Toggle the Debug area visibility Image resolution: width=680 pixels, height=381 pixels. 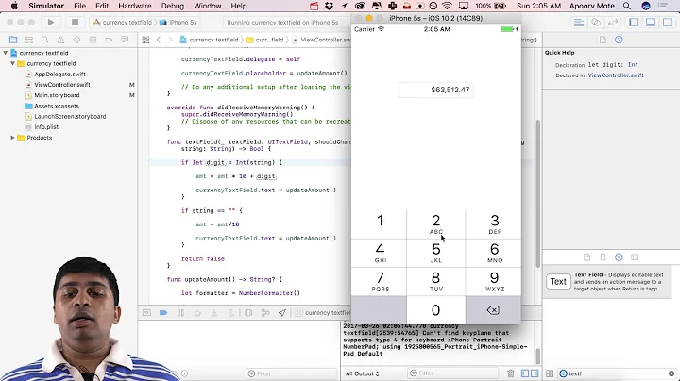point(651,22)
